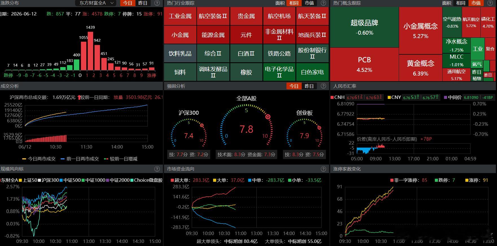The width and height of the screenshot is (497, 246).
Task: Open the 能源金属 industry tile
Action: pyautogui.click(x=213, y=35)
